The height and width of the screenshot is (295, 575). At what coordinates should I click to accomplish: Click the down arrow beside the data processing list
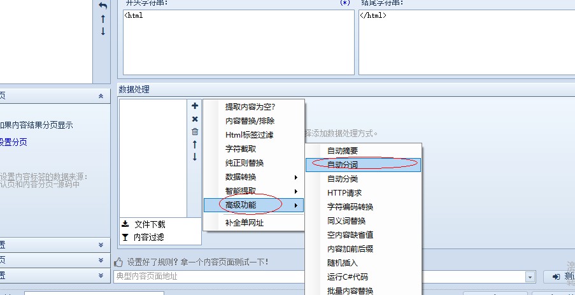coord(195,157)
